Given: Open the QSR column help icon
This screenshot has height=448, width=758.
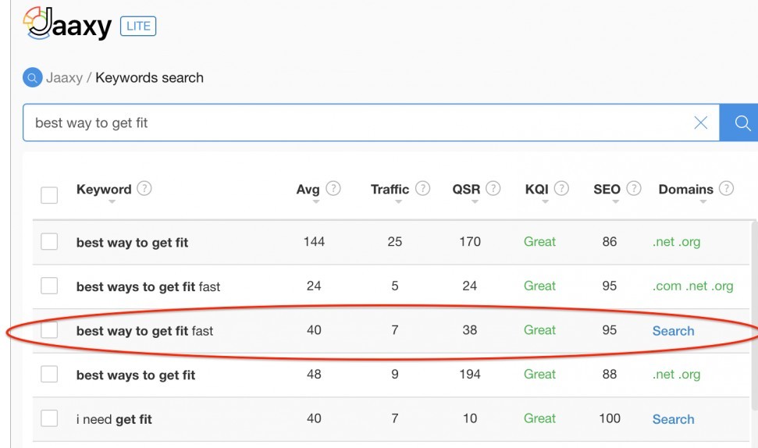Looking at the screenshot, I should (493, 188).
